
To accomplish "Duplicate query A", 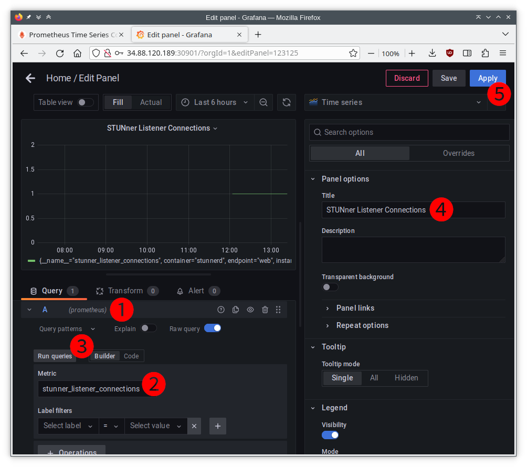I will coord(236,310).
